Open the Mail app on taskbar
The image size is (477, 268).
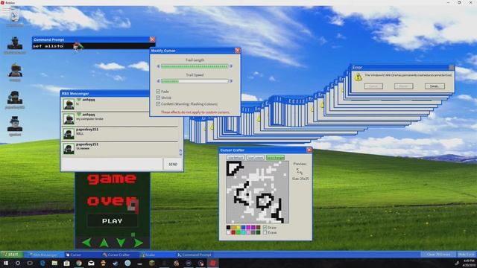(91, 263)
